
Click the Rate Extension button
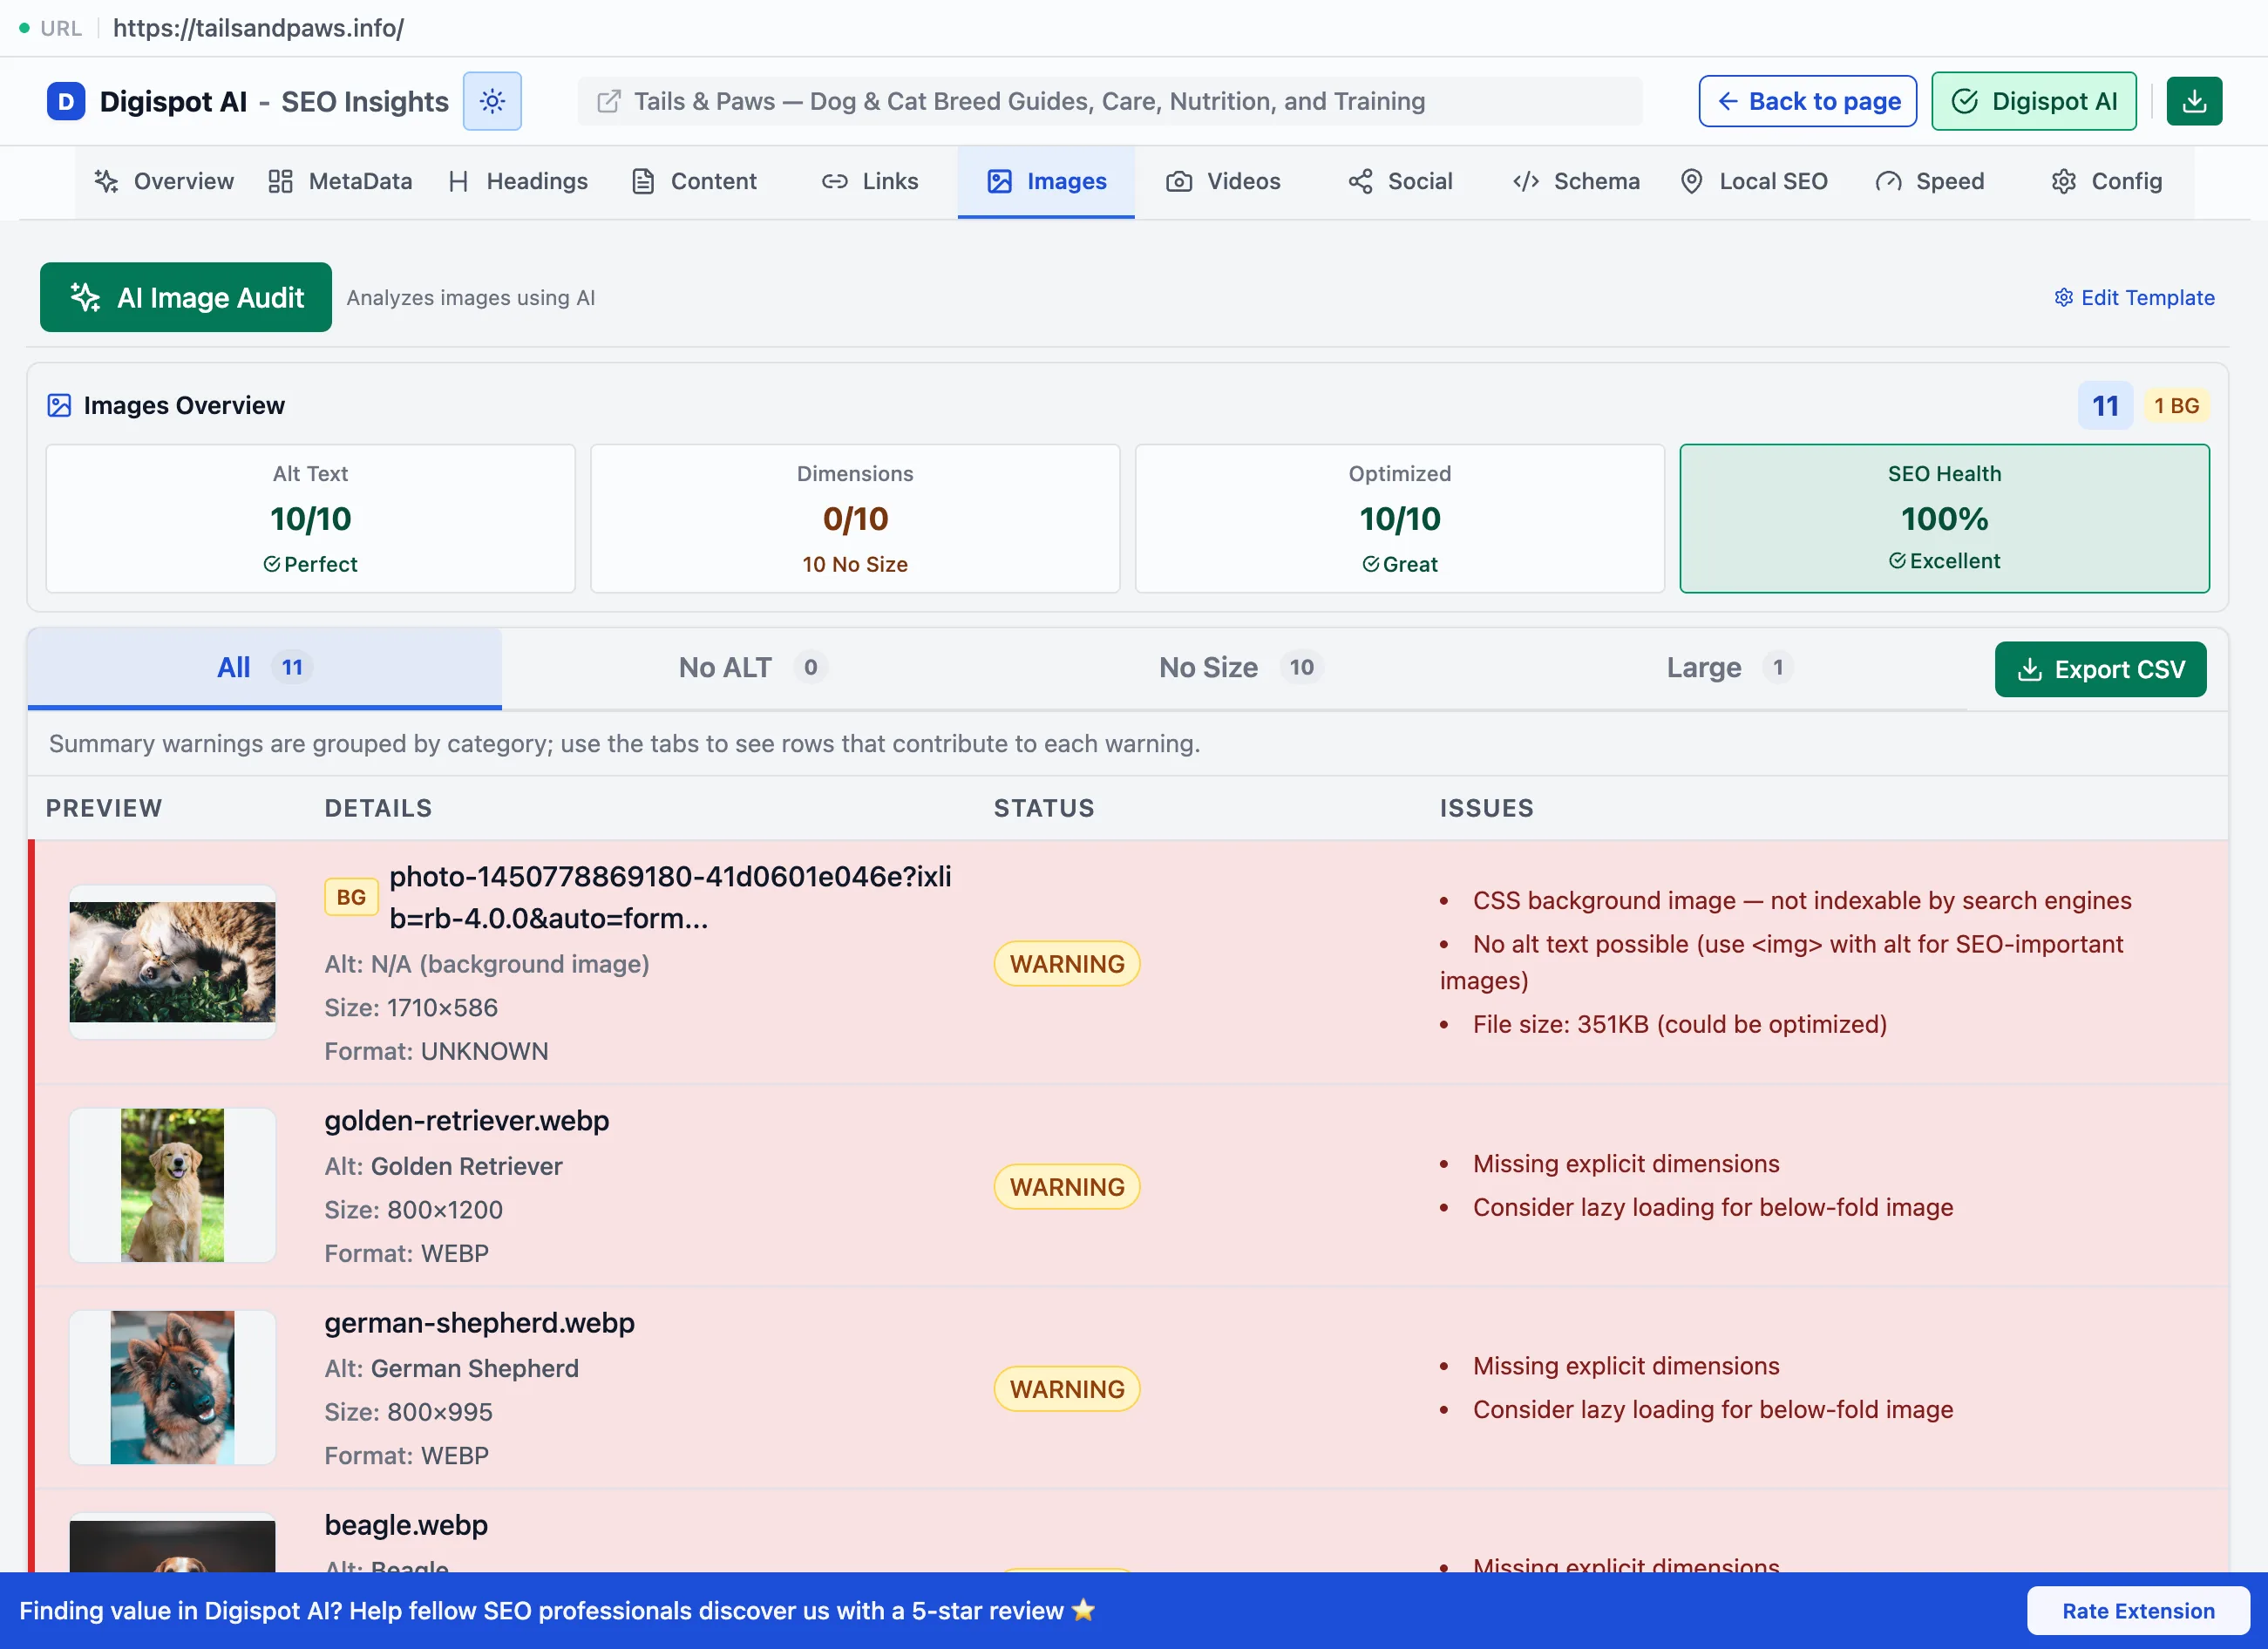(2138, 1611)
